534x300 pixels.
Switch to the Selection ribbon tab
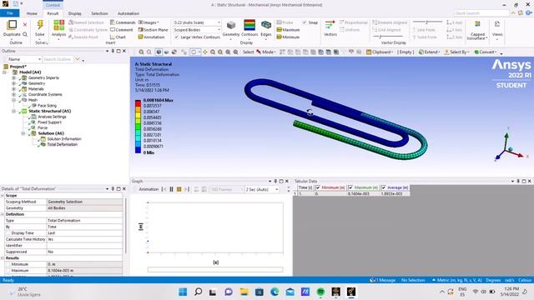coord(99,13)
